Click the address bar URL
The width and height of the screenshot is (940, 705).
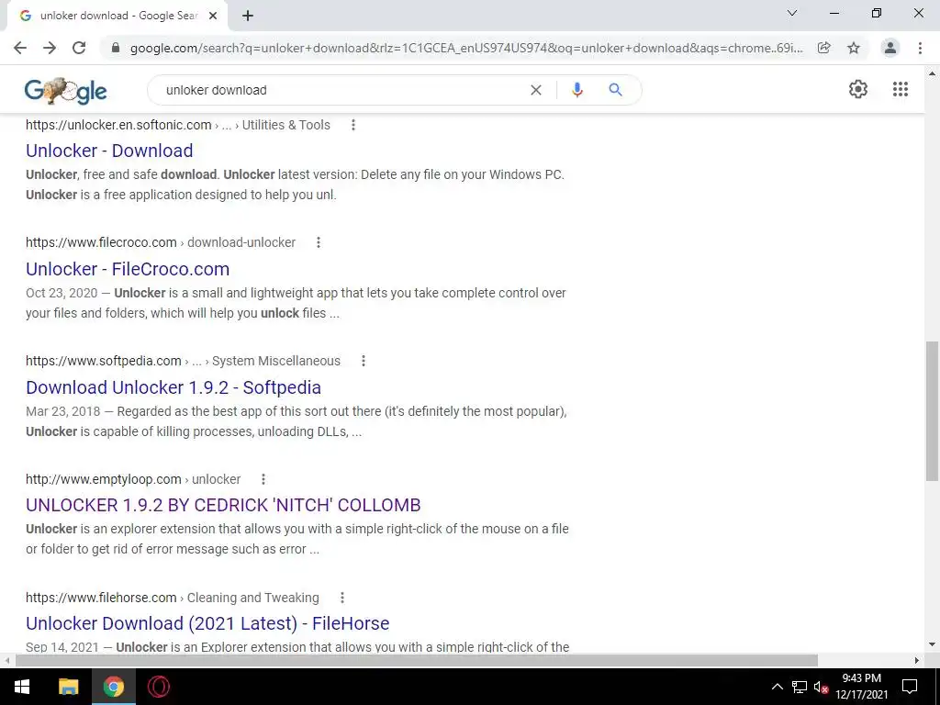click(x=465, y=48)
